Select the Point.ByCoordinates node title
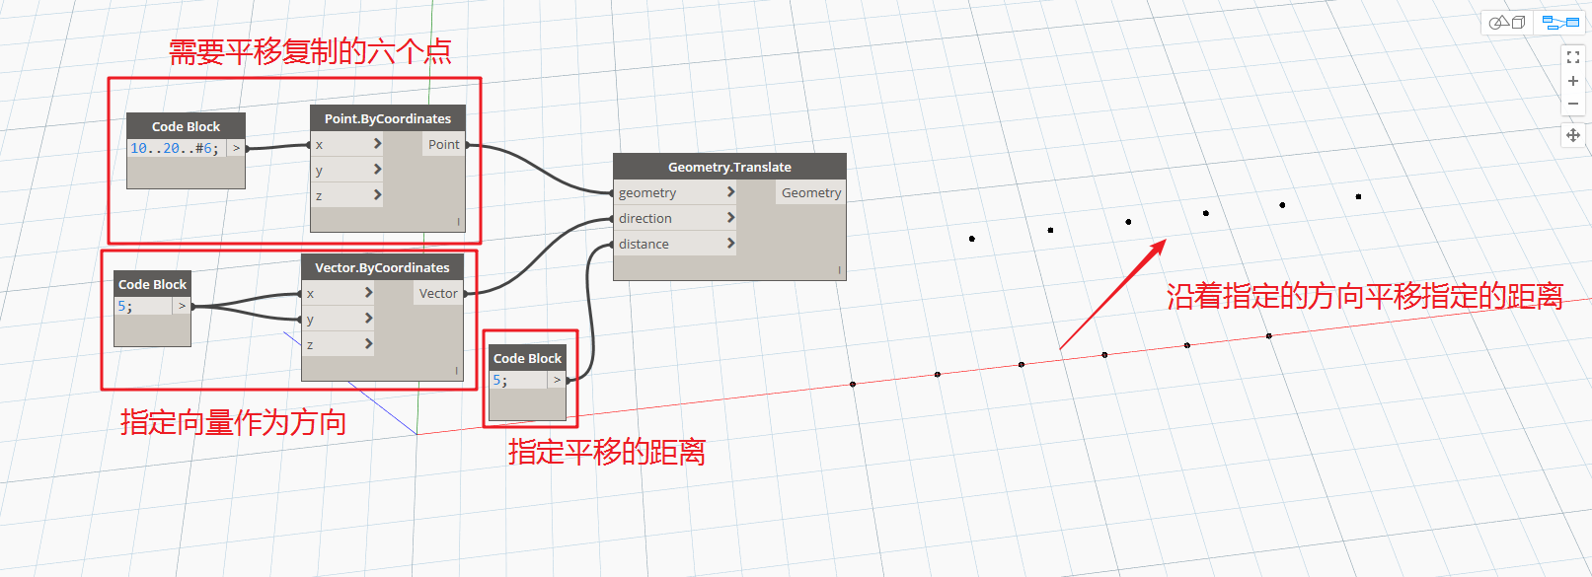 (x=388, y=118)
